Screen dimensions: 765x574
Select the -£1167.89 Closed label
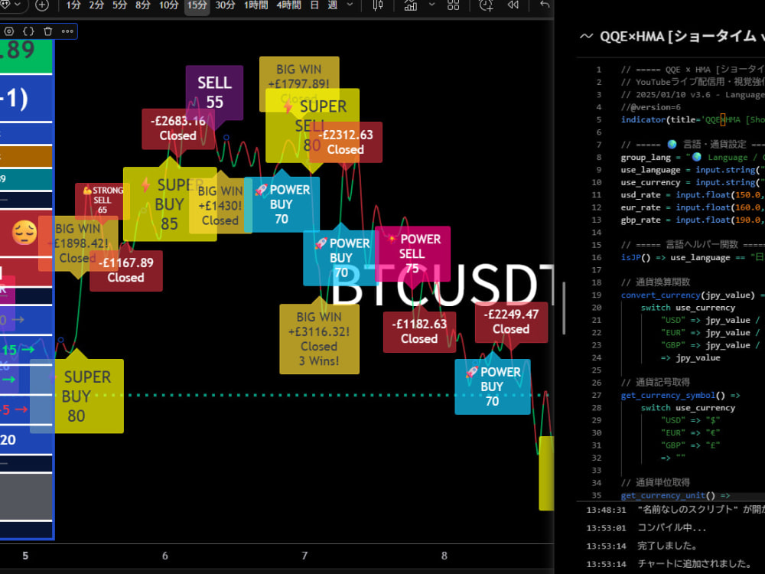coord(126,270)
